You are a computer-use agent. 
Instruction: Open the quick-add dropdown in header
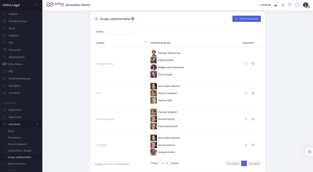(297, 5)
